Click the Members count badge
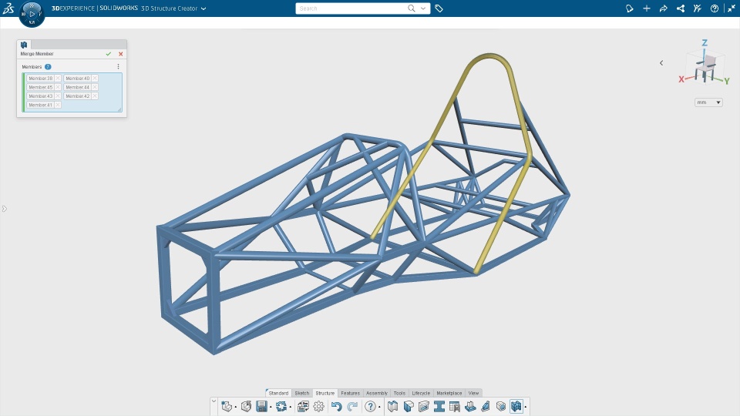 pyautogui.click(x=48, y=66)
